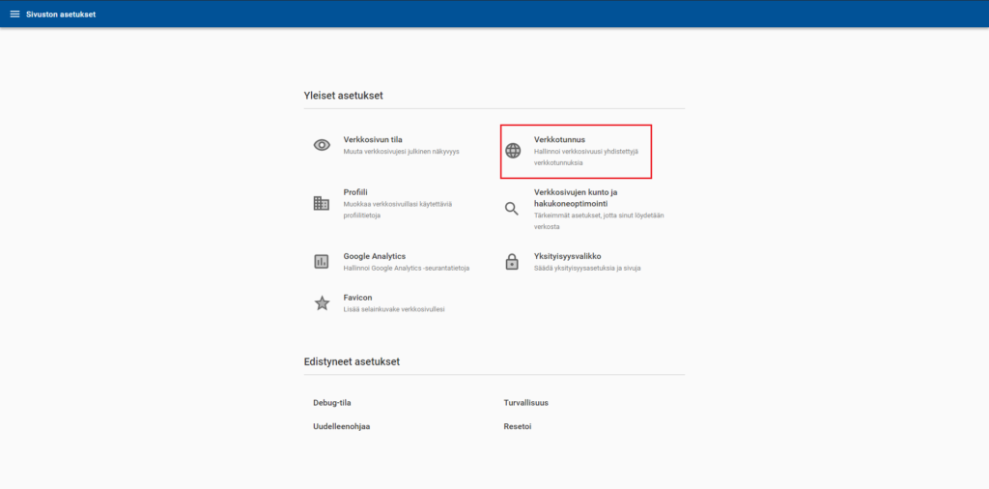Click the globe icon beside Verkkotunnus

[x=513, y=151]
